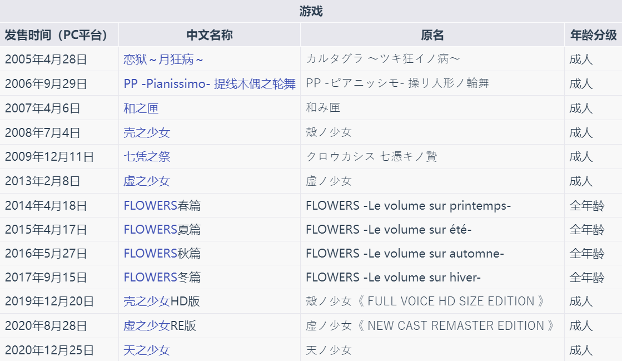Open the 虚之少女 link in the 2013 row
Image resolution: width=622 pixels, height=361 pixels.
tap(147, 181)
